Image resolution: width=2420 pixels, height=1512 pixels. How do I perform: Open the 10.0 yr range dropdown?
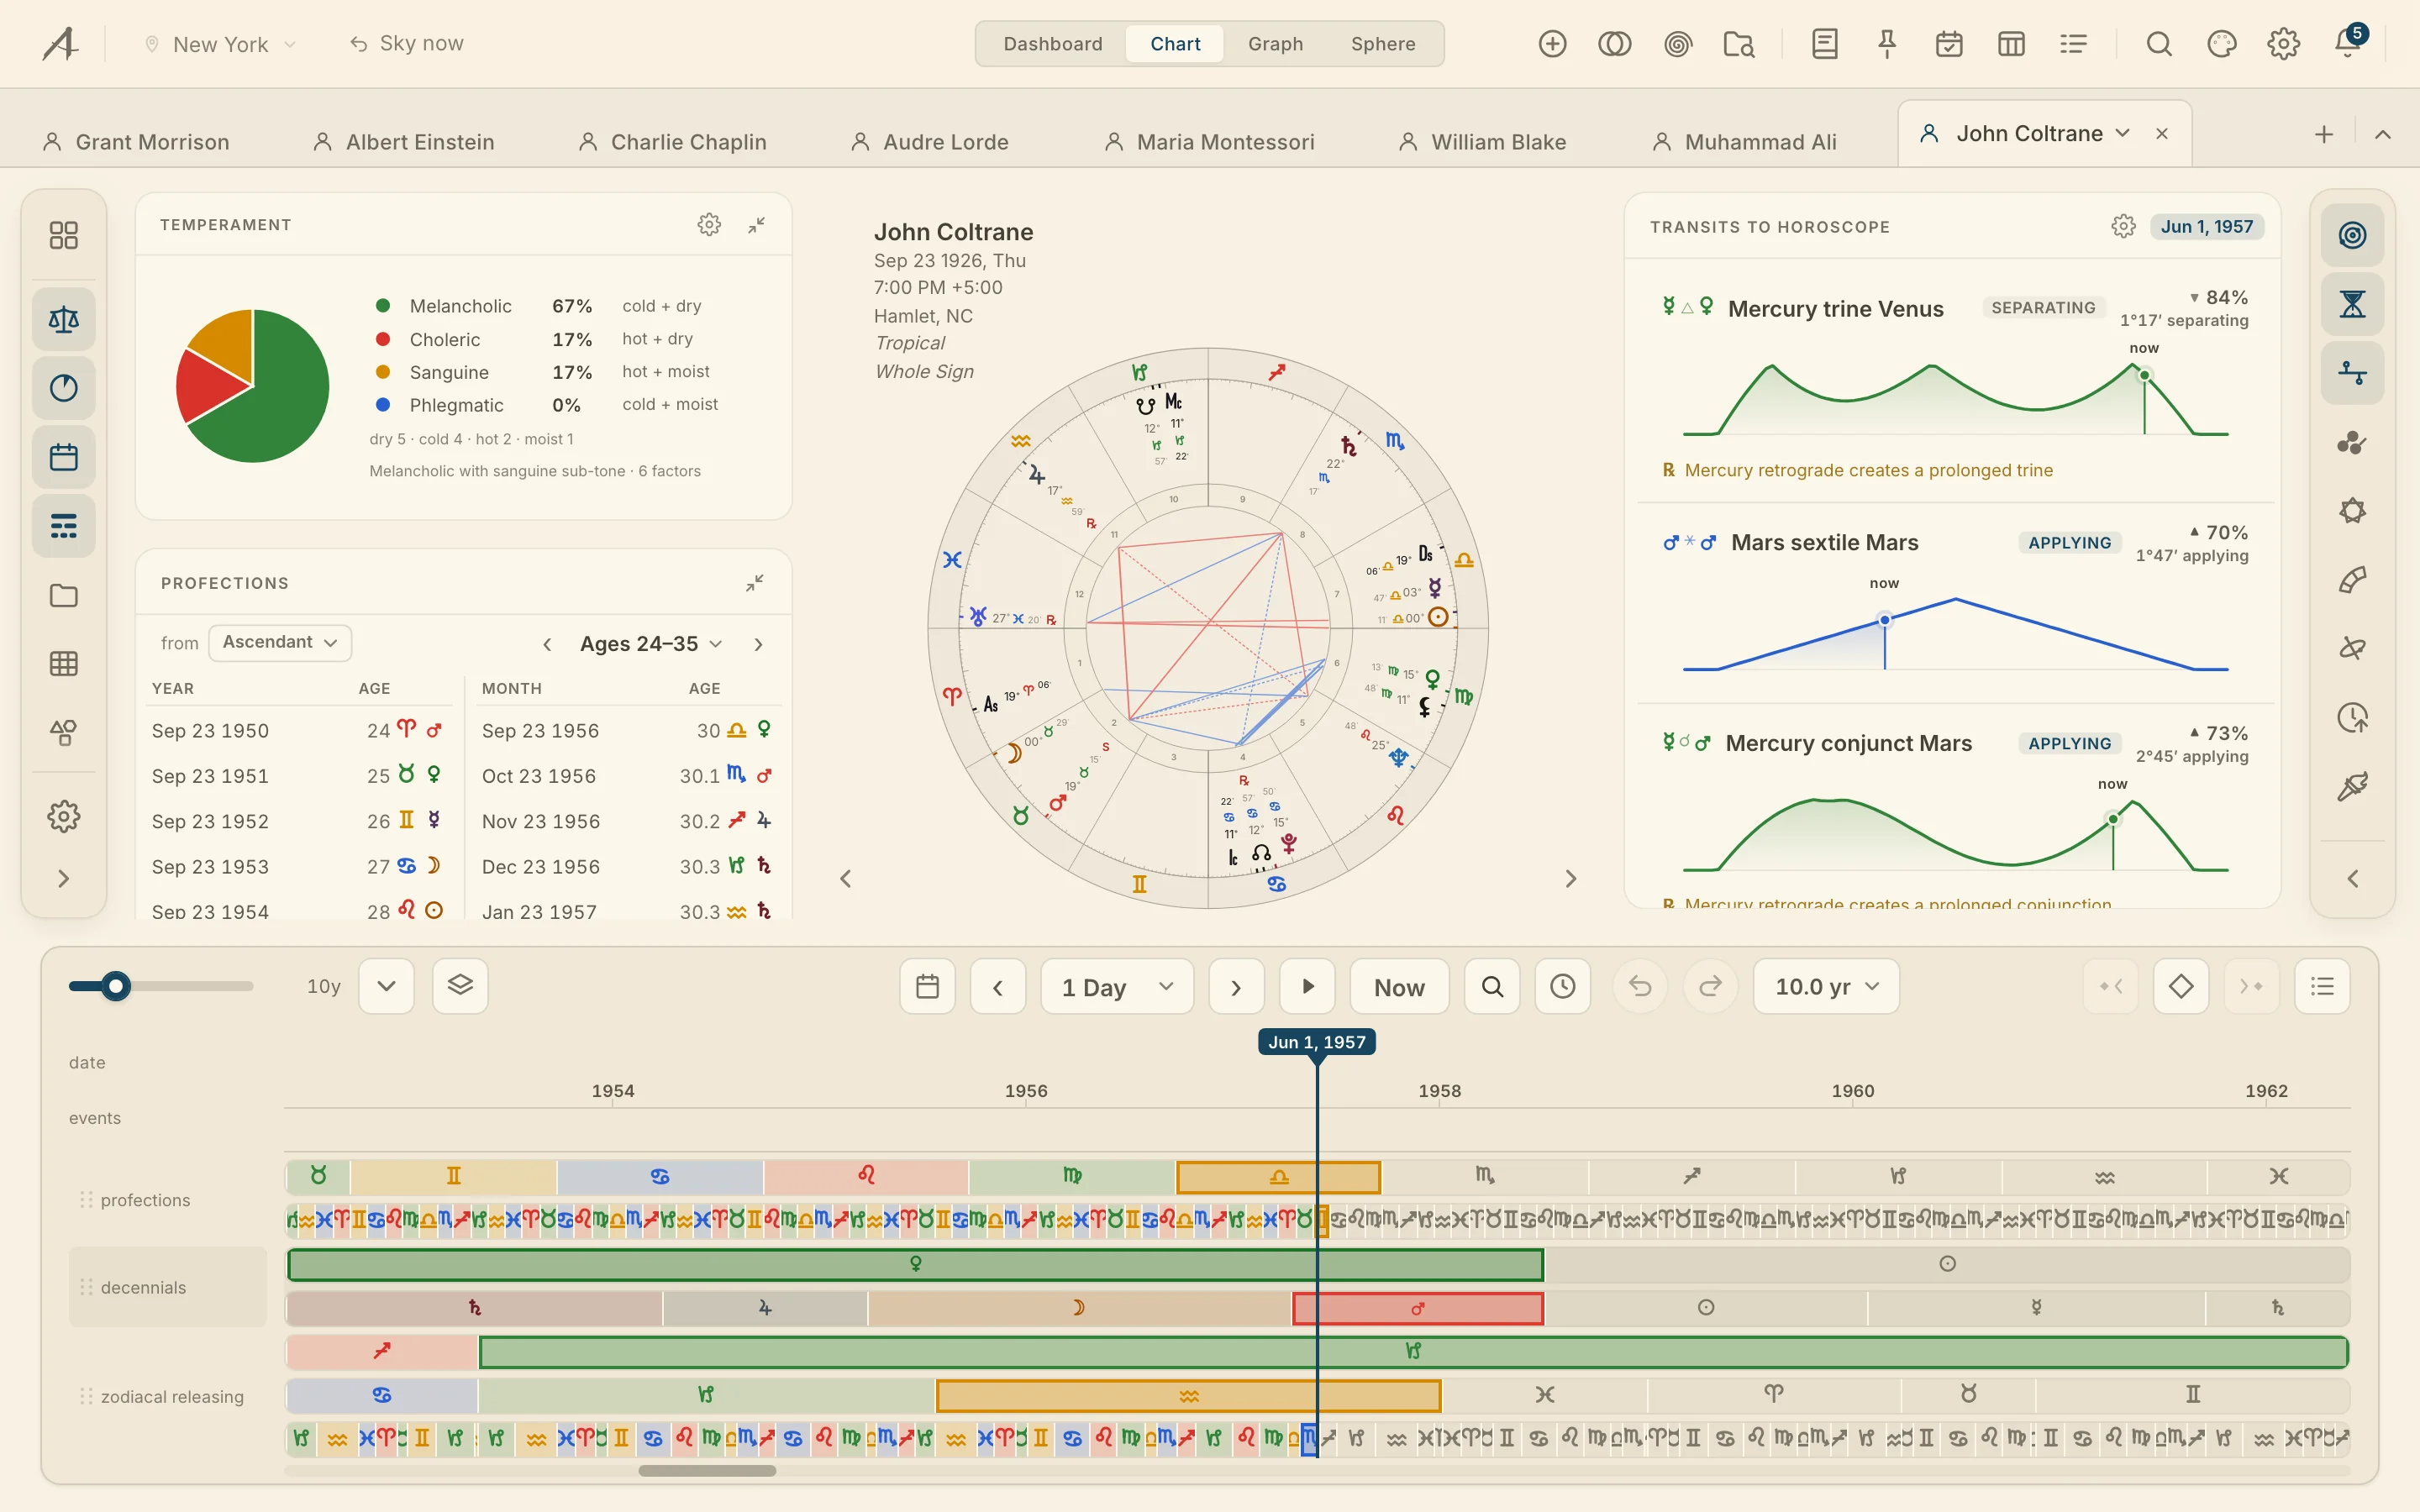(x=1826, y=987)
